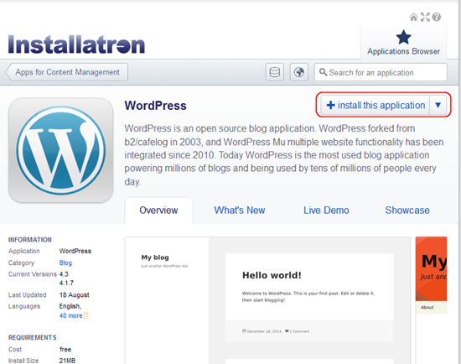Follow the Blog category link
This screenshot has height=364, width=461.
65,263
